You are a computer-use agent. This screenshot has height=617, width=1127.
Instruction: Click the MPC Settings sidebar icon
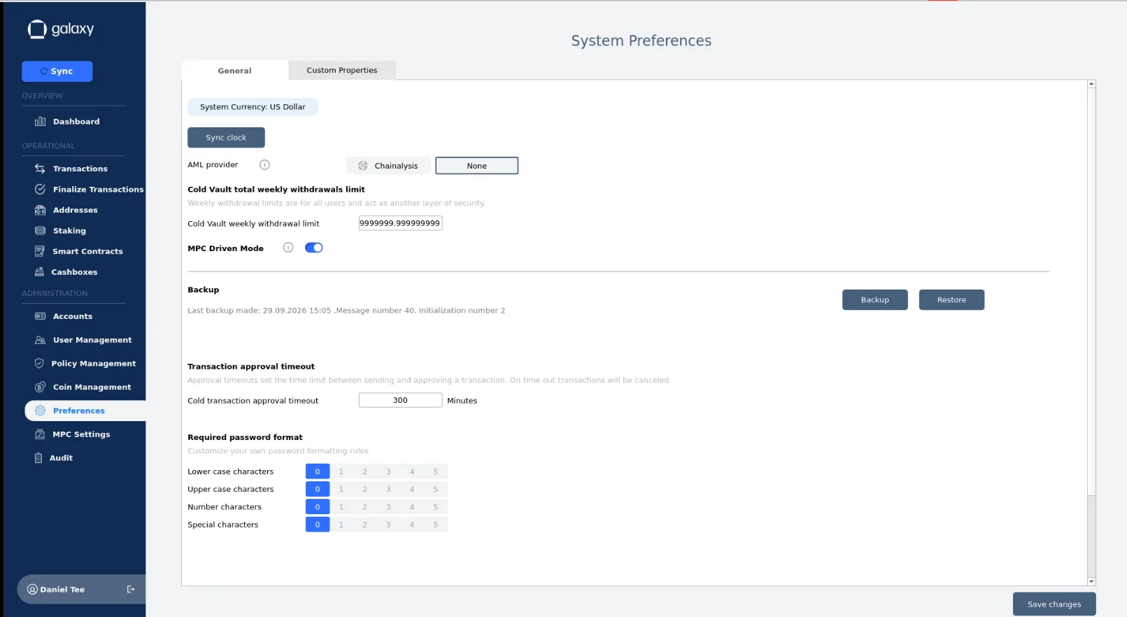point(40,434)
